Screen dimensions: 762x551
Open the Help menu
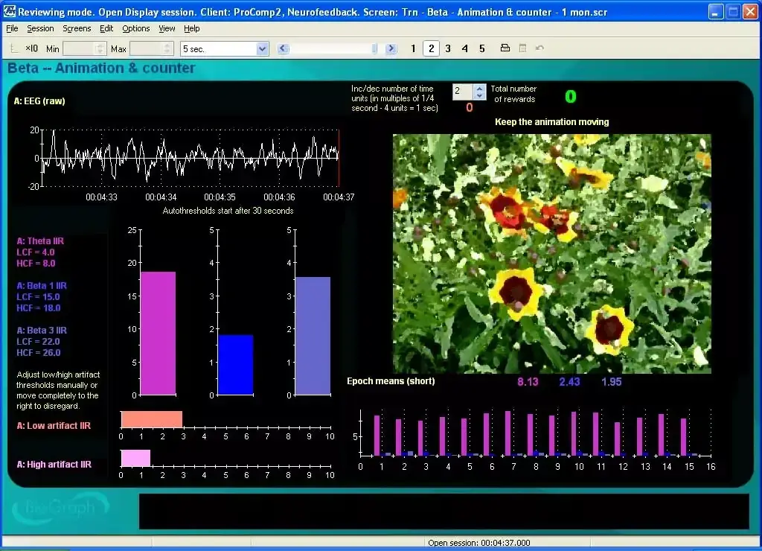[191, 28]
